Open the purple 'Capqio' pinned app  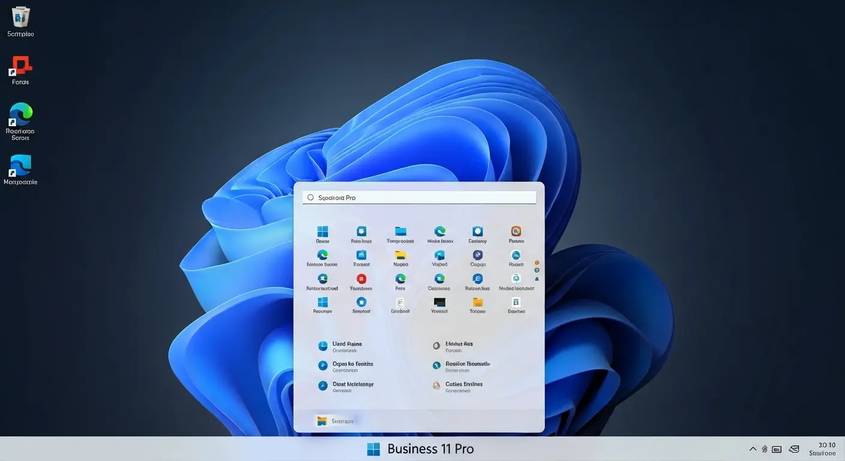pyautogui.click(x=478, y=259)
